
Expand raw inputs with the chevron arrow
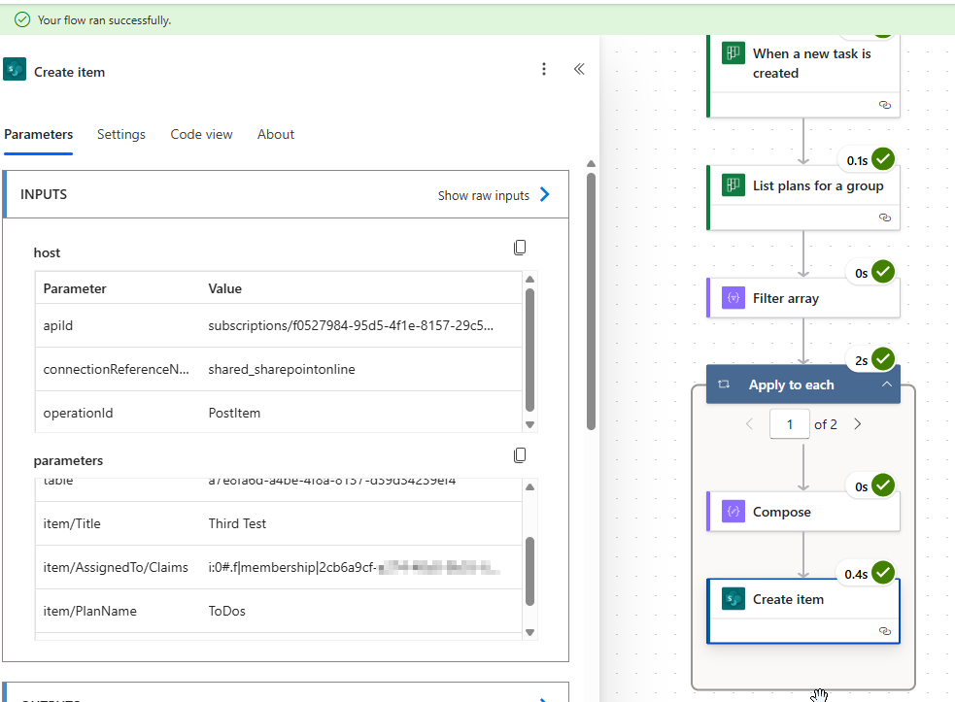coord(545,194)
